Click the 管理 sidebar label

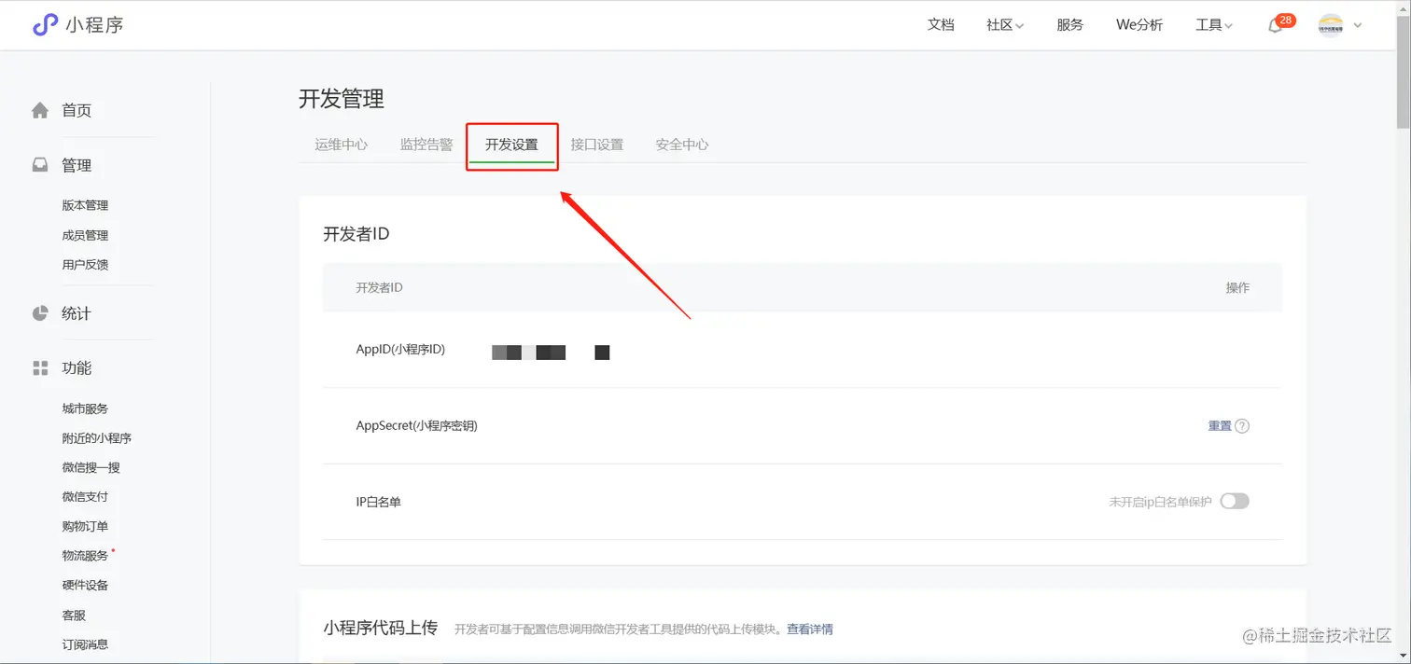[77, 165]
